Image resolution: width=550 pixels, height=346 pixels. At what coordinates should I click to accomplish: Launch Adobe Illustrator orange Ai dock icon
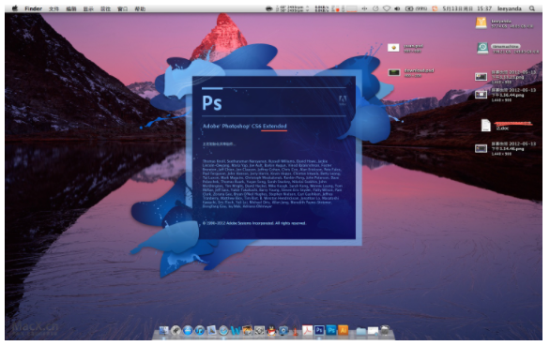click(x=344, y=330)
